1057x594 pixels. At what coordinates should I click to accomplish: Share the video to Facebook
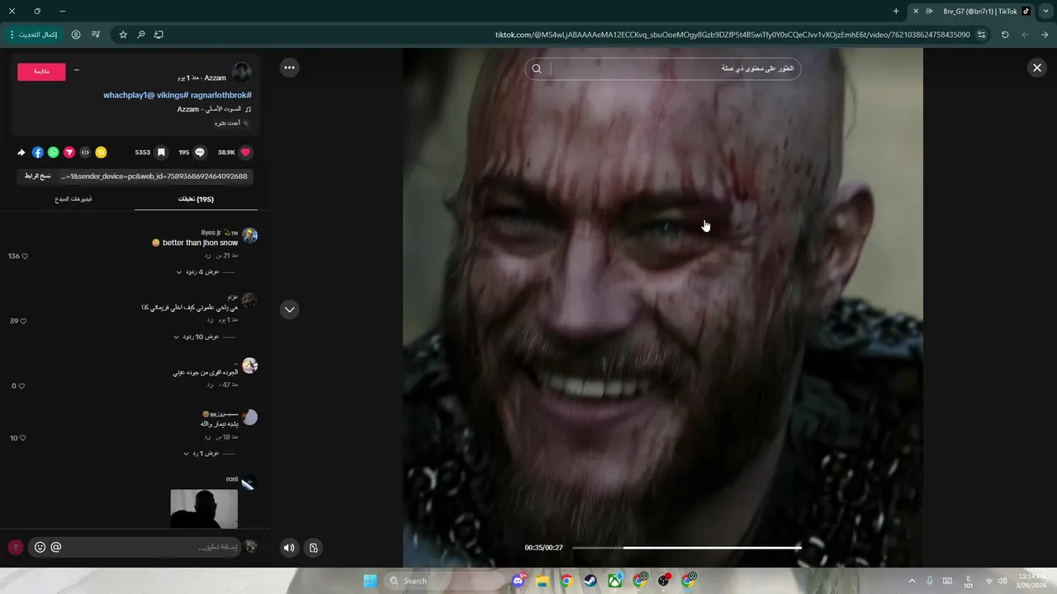[38, 153]
